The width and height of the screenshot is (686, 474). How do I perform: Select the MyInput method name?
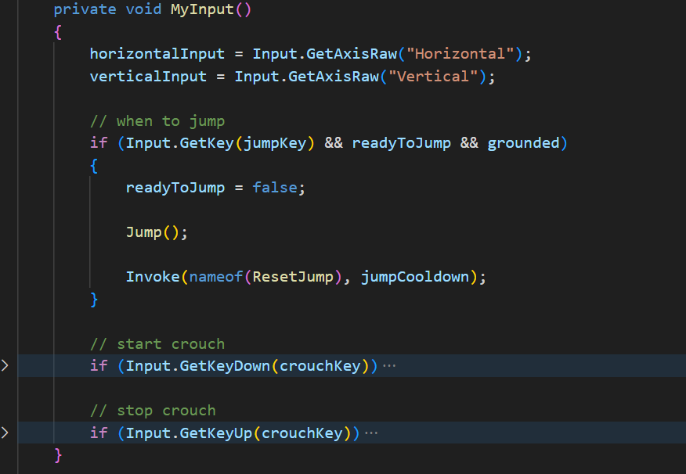pyautogui.click(x=203, y=9)
